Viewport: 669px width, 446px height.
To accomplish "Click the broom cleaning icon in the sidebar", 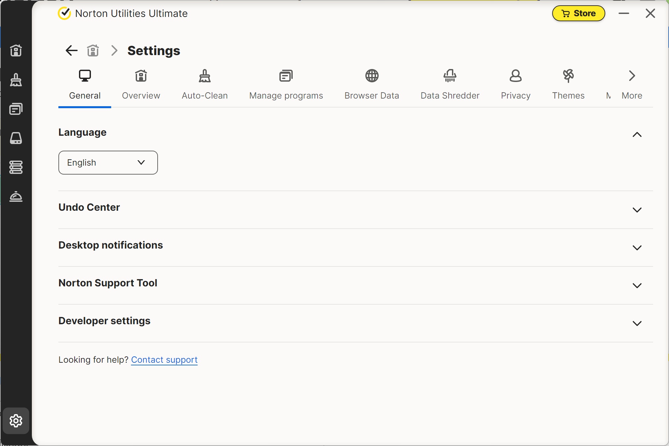I will click(x=16, y=80).
